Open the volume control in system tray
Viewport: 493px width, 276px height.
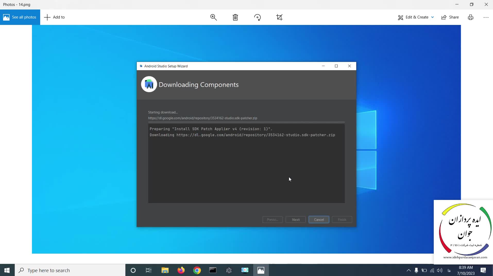440,270
